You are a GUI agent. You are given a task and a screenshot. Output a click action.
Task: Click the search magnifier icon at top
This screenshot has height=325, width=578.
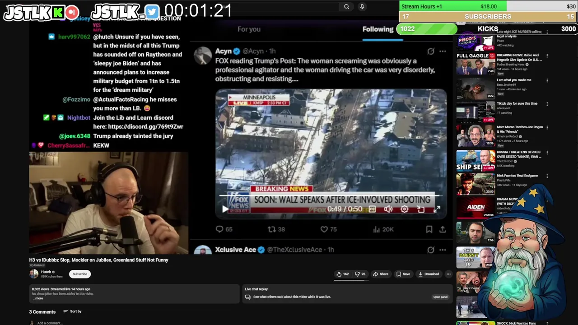(346, 7)
